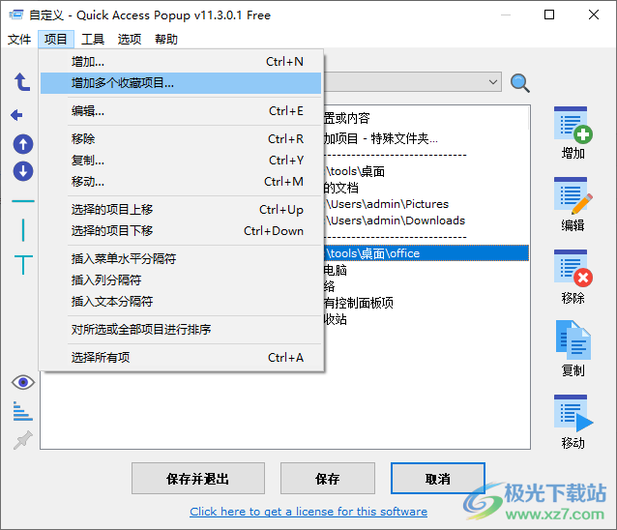617x530 pixels.
Task: Open the 工具 menu
Action: 93,39
